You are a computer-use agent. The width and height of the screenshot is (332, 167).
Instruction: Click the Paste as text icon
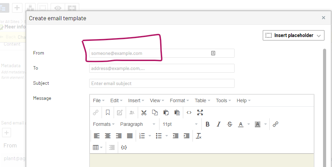point(177,112)
